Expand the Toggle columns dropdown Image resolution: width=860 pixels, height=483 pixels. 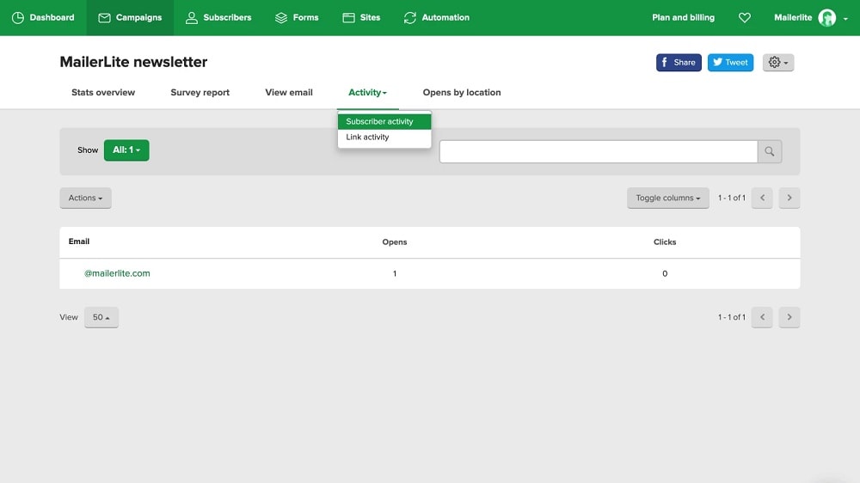pos(668,198)
